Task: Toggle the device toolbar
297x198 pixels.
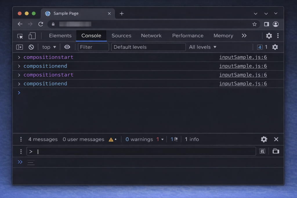Action: [32, 35]
